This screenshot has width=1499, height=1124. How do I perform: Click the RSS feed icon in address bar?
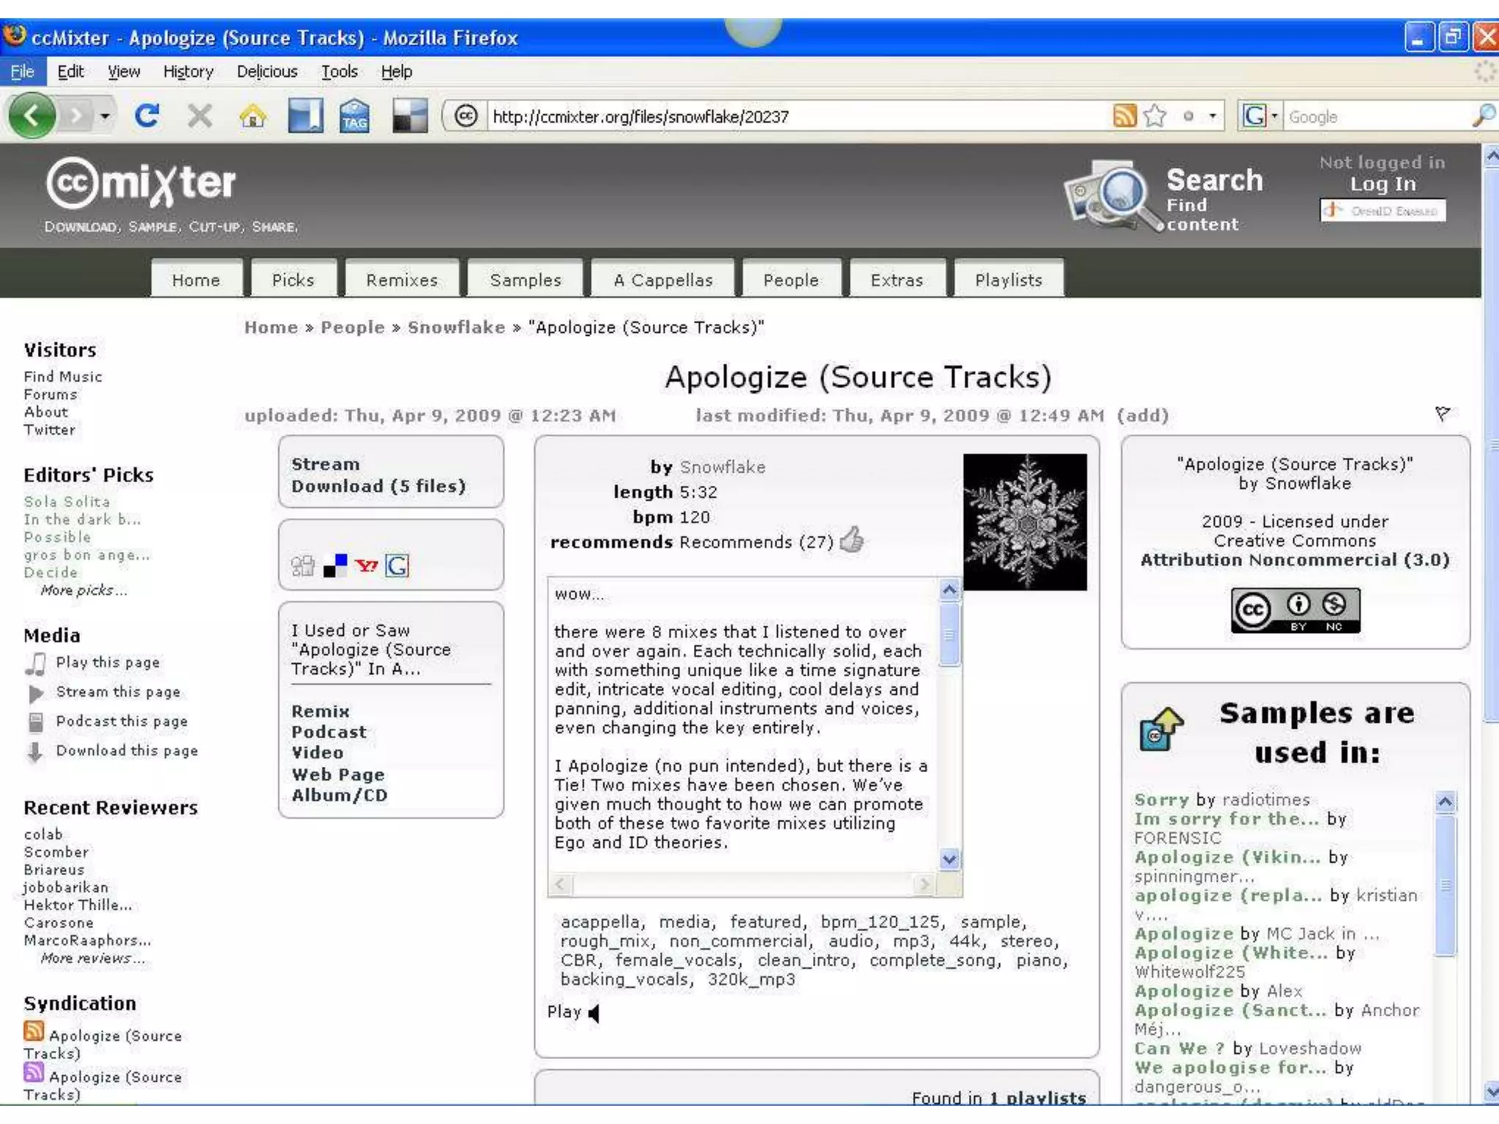1124,116
